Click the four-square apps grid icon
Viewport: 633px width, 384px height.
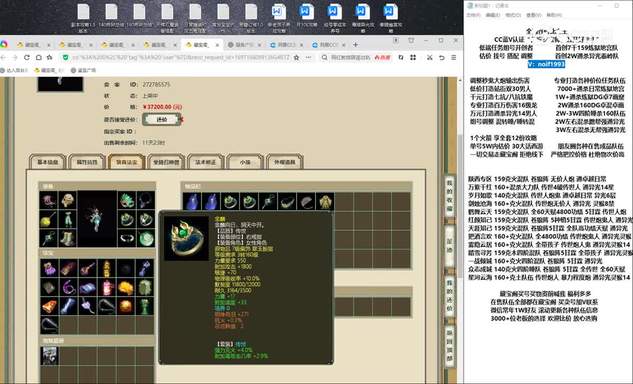(x=413, y=57)
